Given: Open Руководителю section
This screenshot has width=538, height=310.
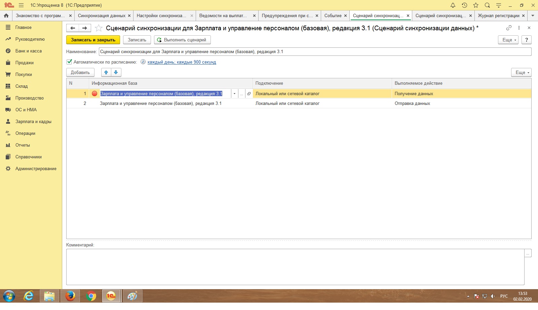Looking at the screenshot, I should pos(30,39).
